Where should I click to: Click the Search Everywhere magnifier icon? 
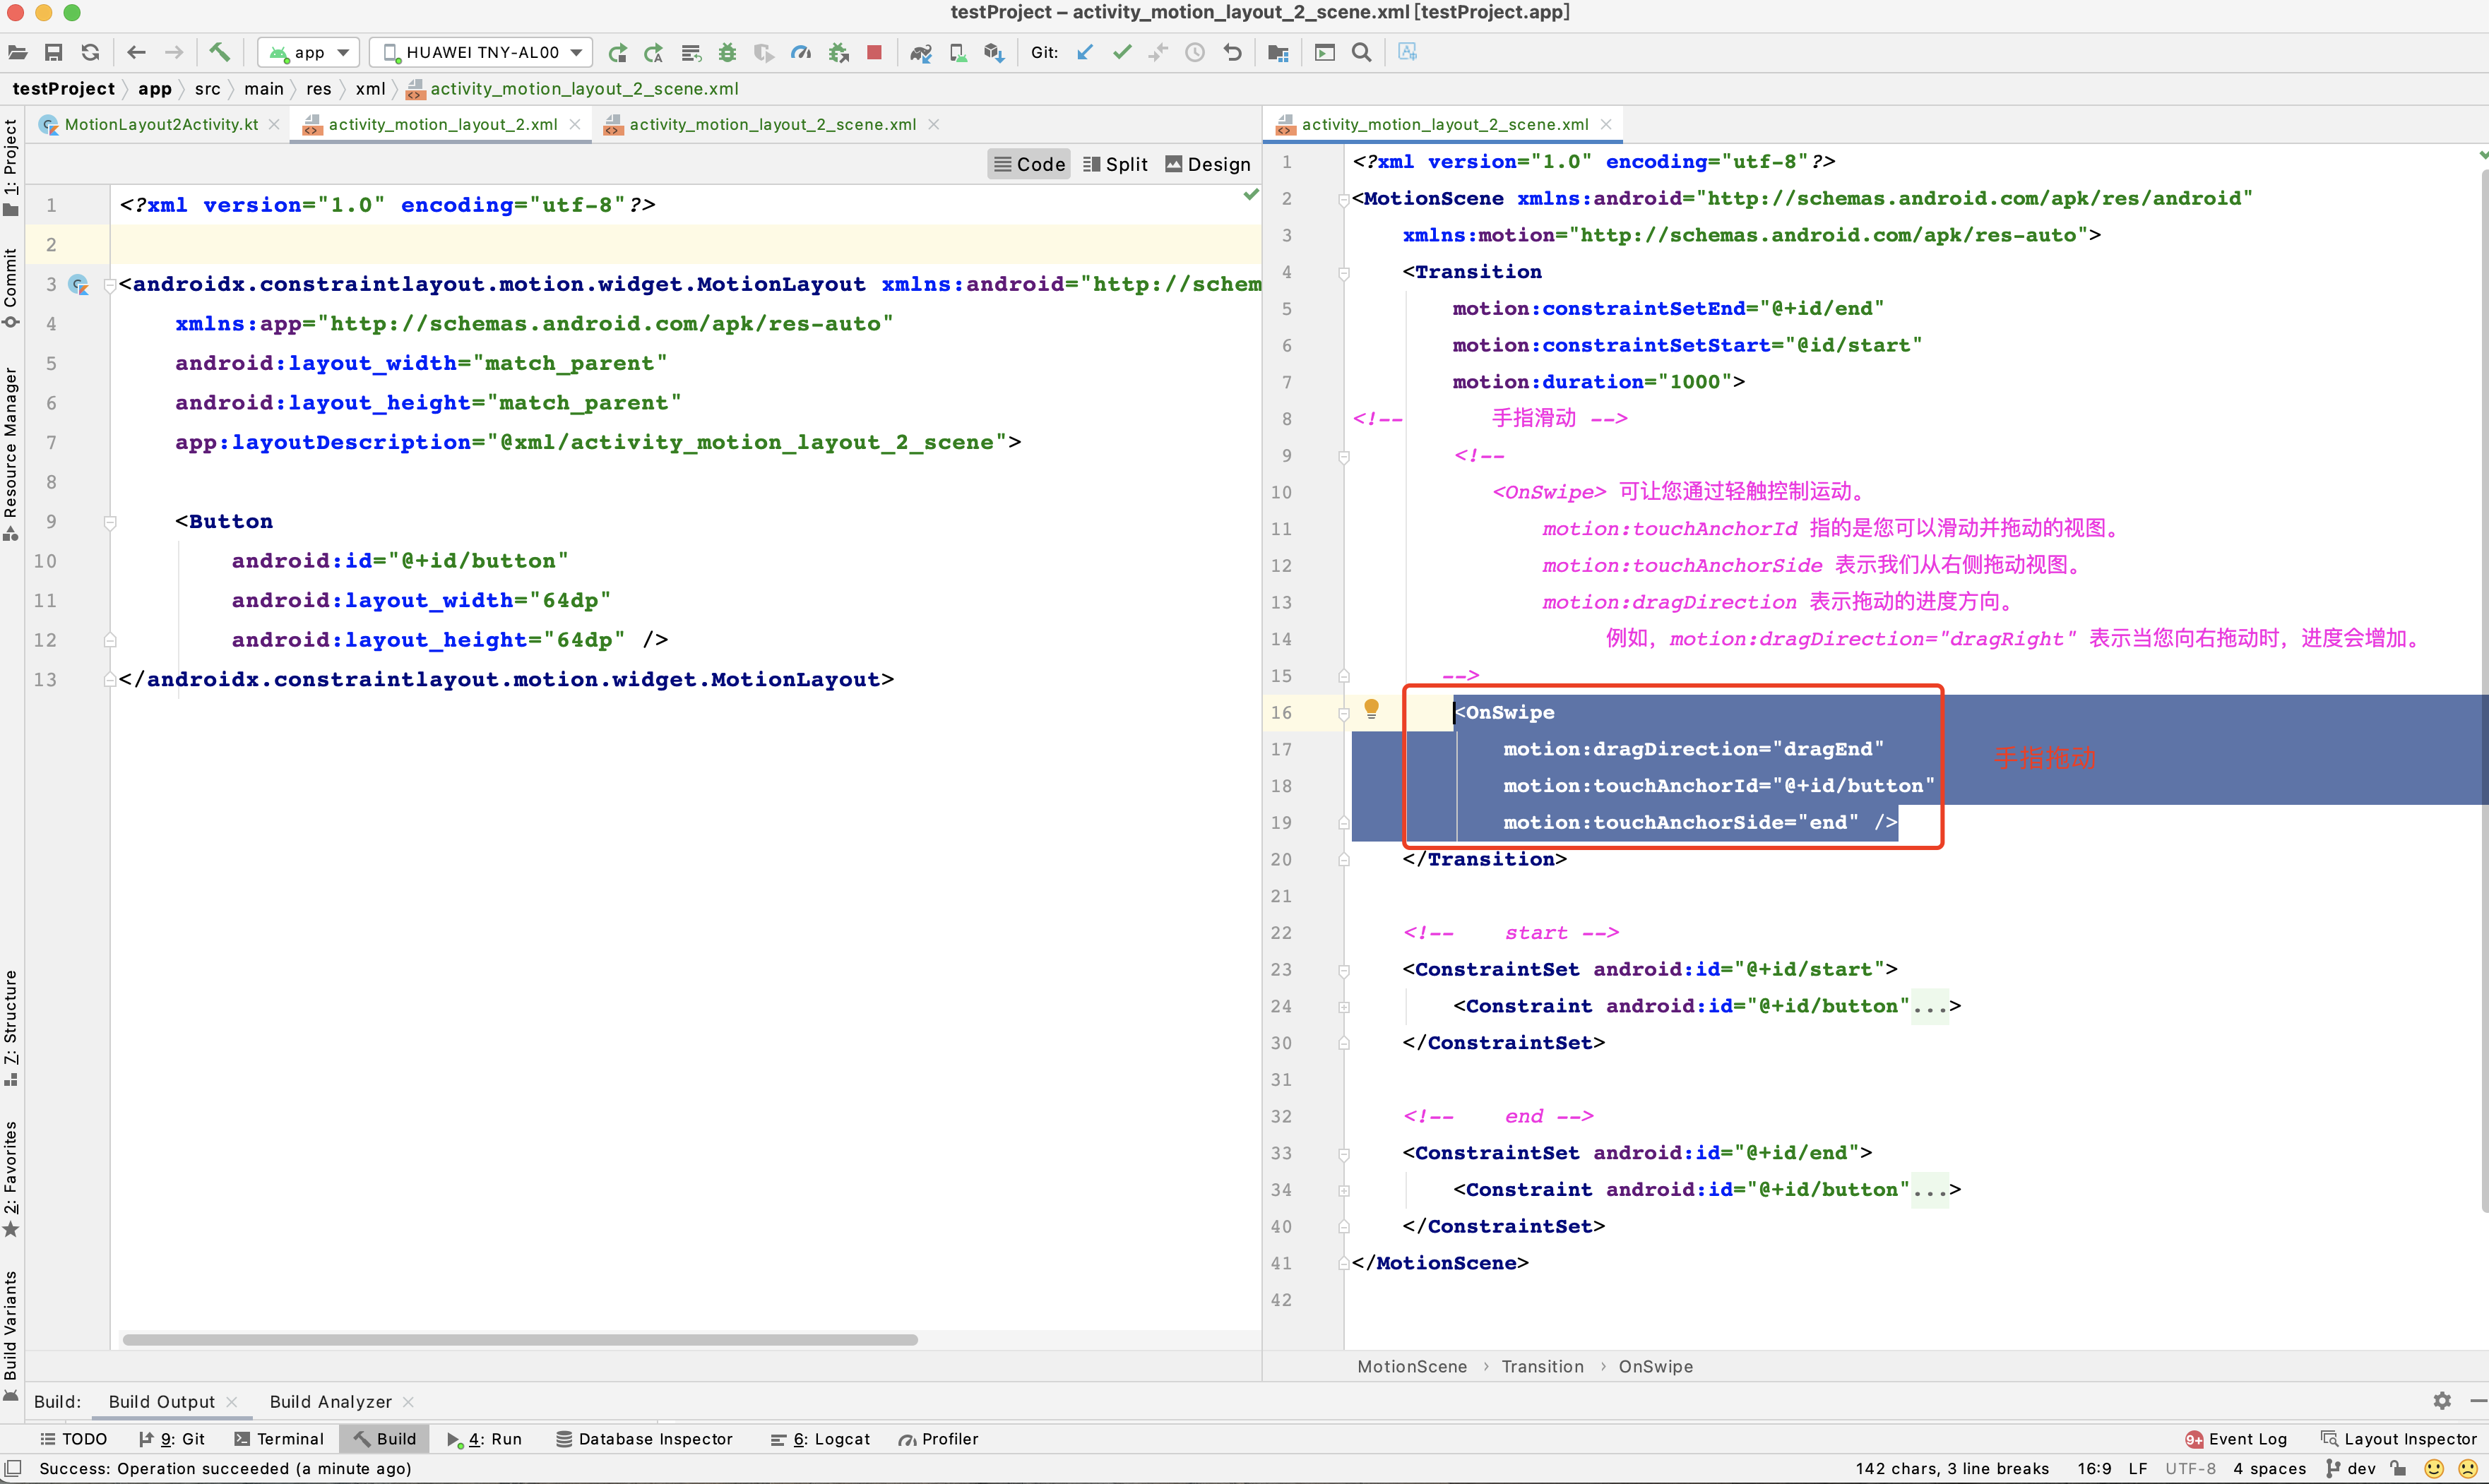tap(1360, 52)
